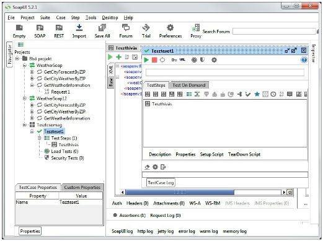
Task: Click the credentials key icon in Teszteset1
Action: (174, 60)
